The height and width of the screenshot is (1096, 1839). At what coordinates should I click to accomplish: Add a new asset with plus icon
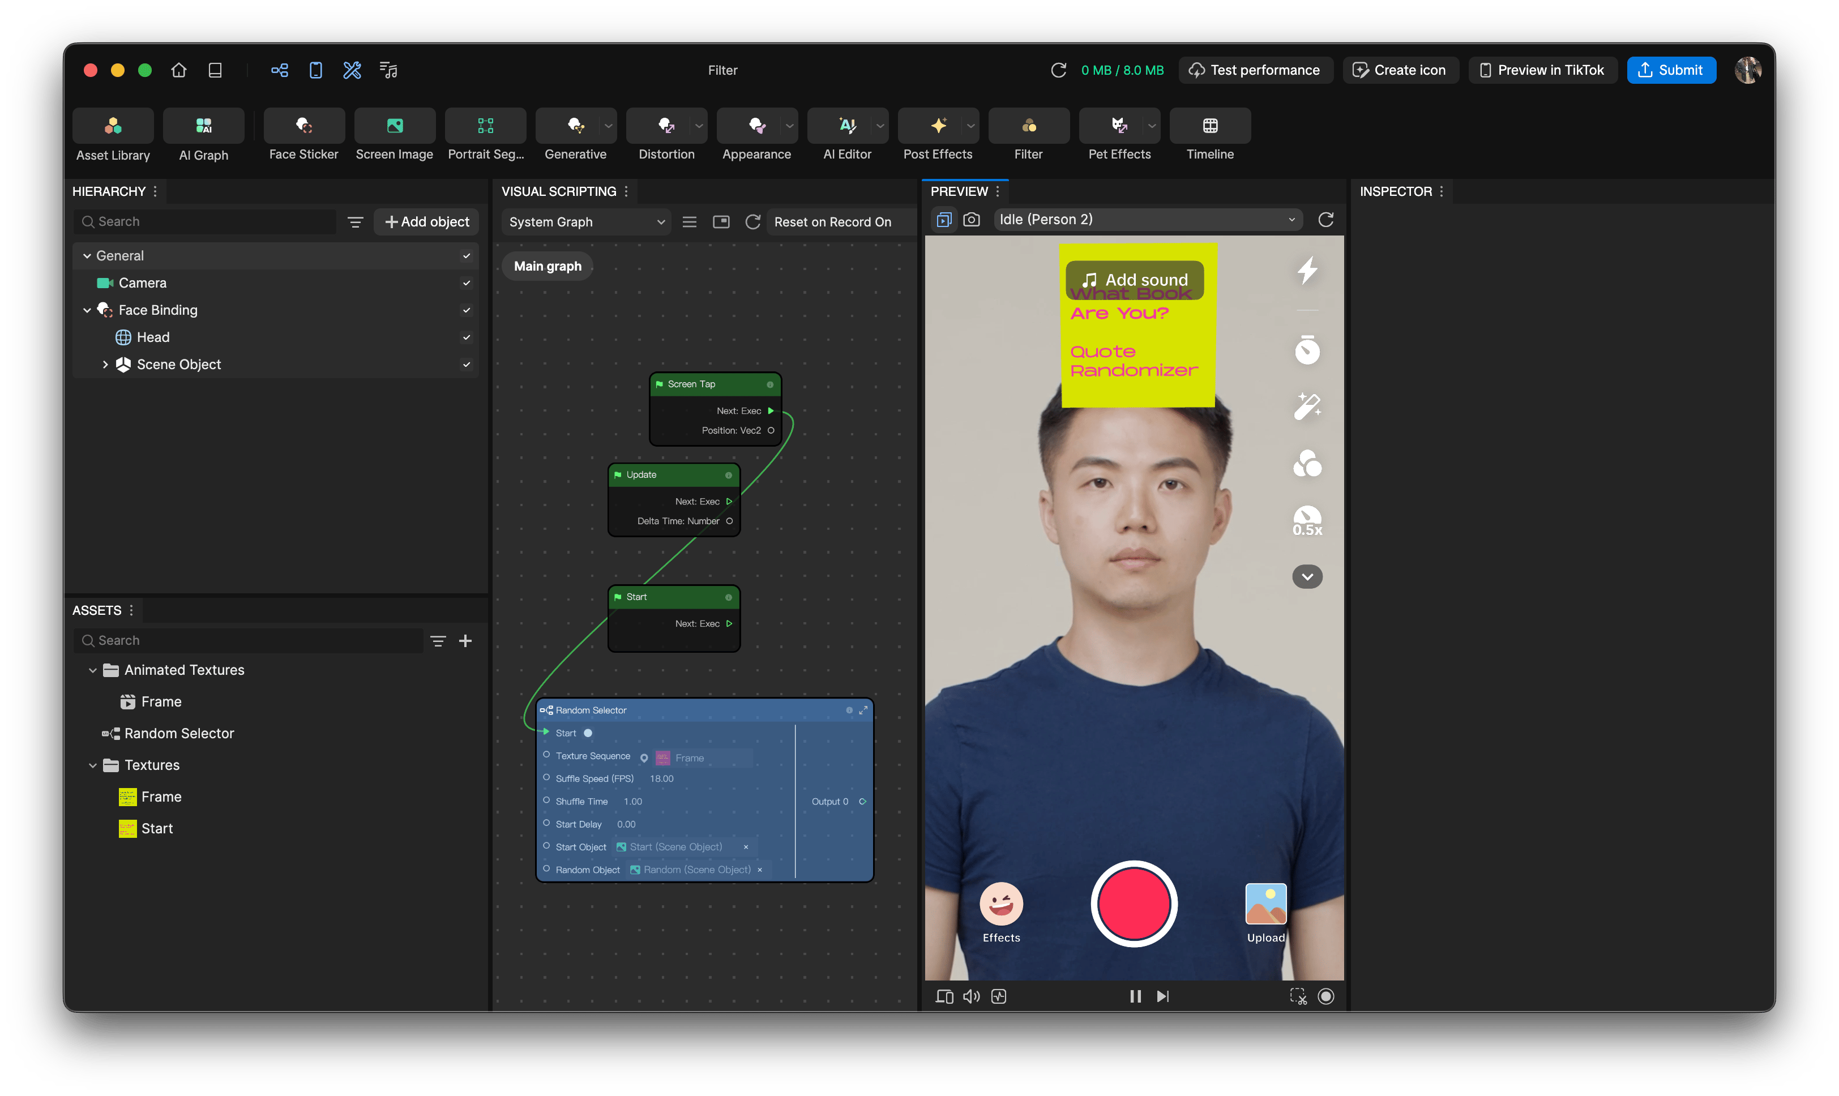tap(465, 641)
